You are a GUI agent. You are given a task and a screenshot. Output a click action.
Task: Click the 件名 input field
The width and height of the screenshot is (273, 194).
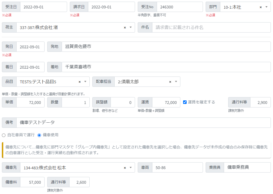(x=211, y=27)
